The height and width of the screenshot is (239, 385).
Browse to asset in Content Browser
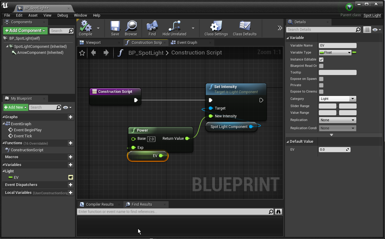coord(131,28)
